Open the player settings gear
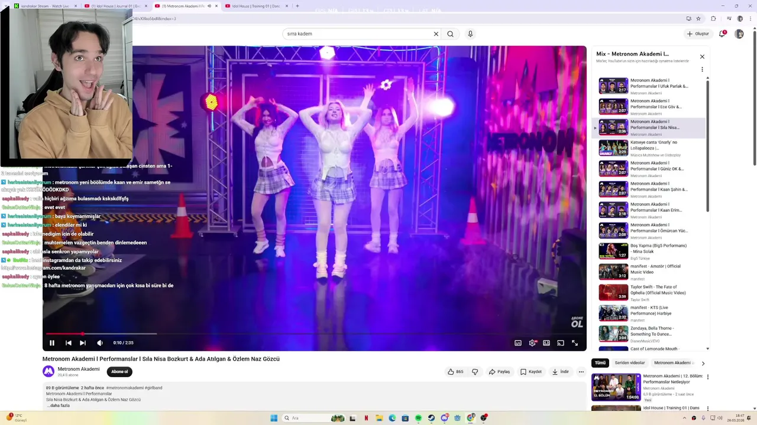 (x=532, y=343)
